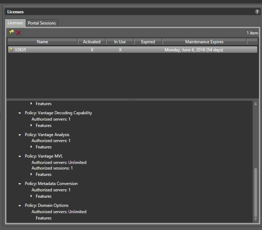Collapse the Policy: Metadata Conversion node
This screenshot has height=230, width=262.
20,184
